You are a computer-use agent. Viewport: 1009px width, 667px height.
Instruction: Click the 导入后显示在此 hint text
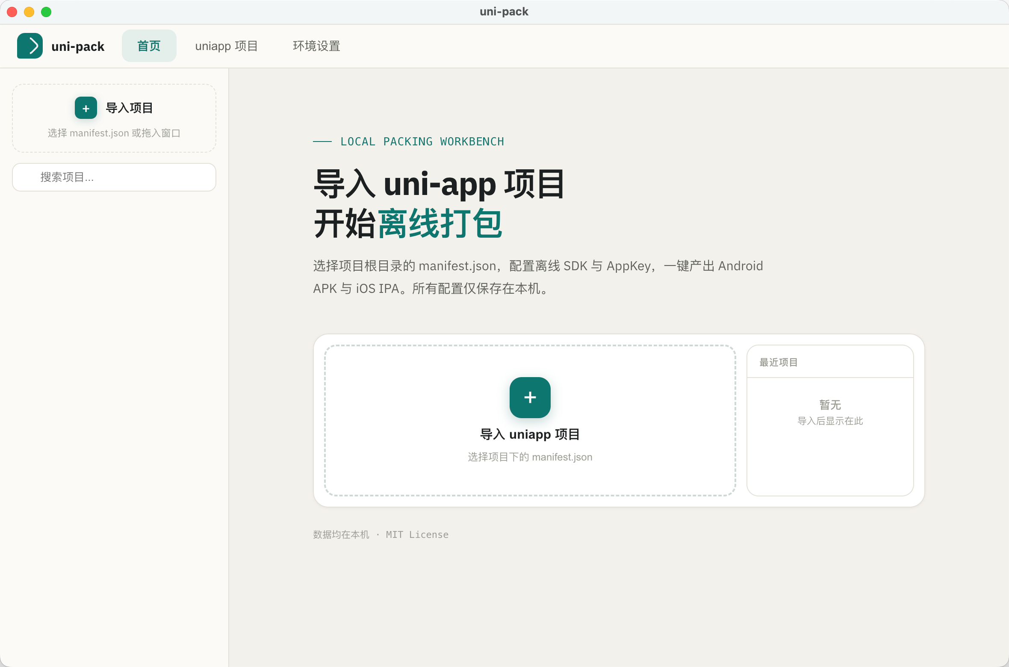point(830,421)
